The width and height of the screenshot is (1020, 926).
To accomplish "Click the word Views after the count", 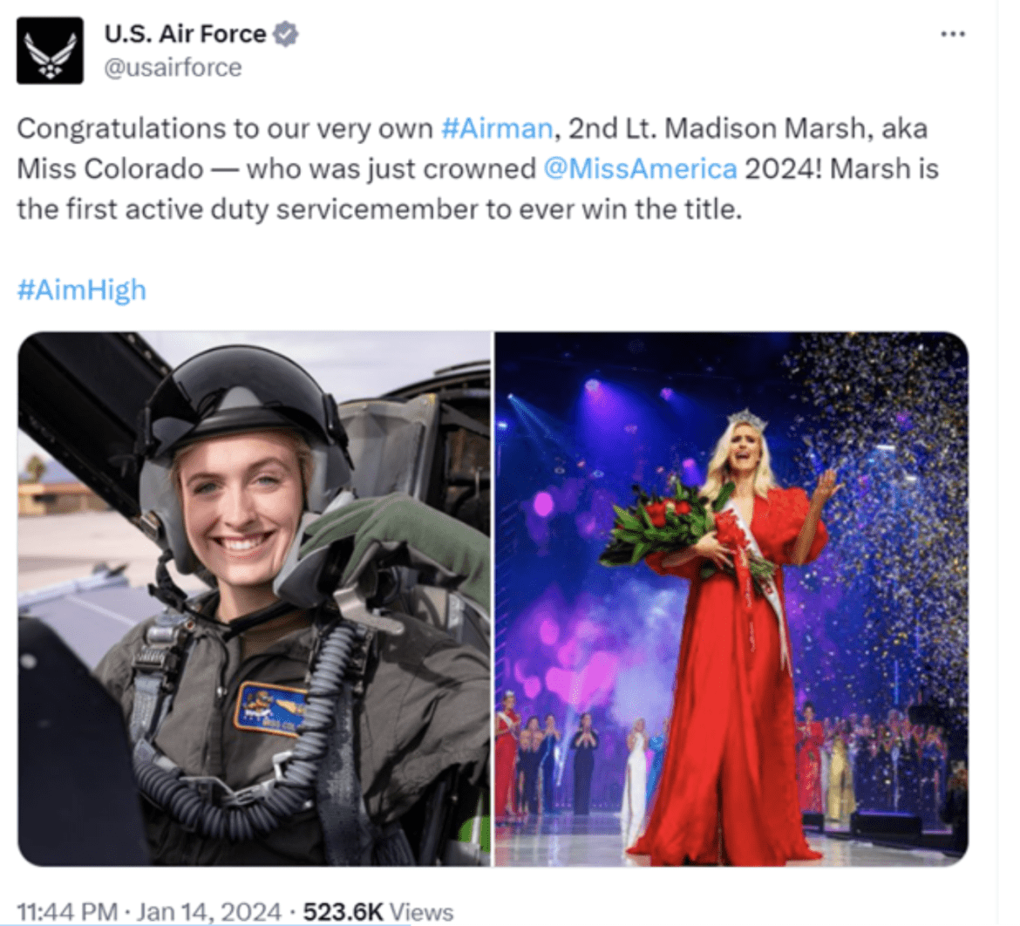I will [421, 912].
